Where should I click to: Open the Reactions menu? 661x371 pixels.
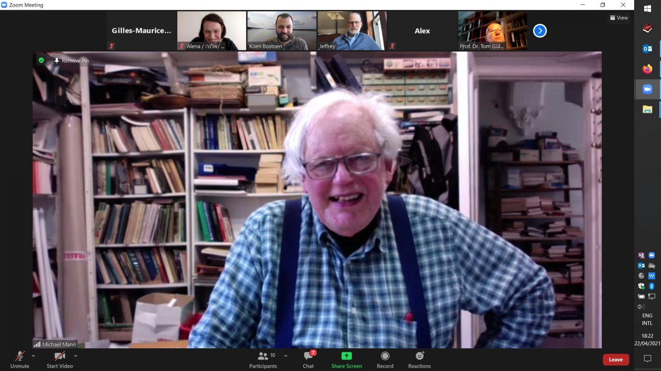(419, 356)
